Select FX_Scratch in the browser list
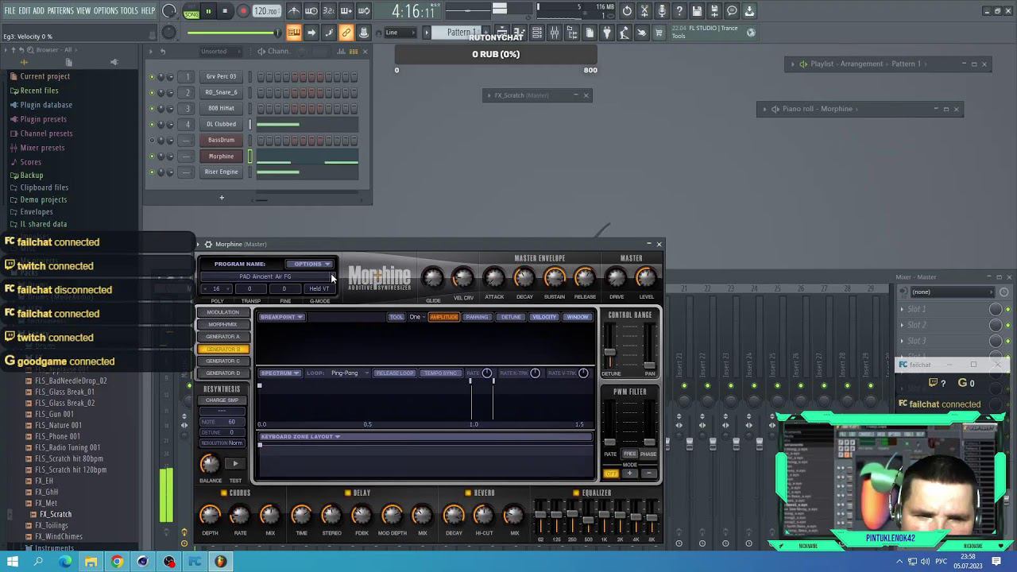This screenshot has width=1017, height=572. [x=56, y=514]
